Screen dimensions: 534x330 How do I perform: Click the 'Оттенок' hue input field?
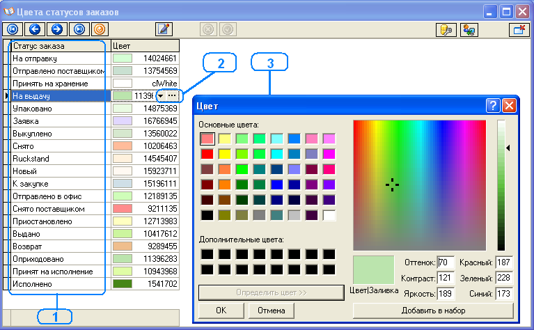[x=446, y=262]
